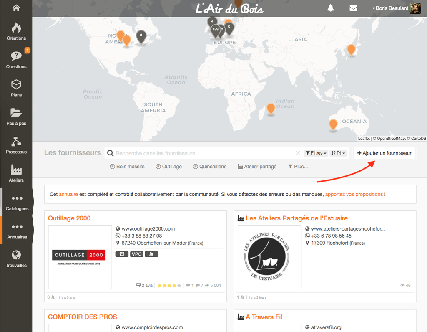Image resolution: width=427 pixels, height=332 pixels.
Task: Open the OpenStreetMap attribution link
Action: tap(391, 139)
